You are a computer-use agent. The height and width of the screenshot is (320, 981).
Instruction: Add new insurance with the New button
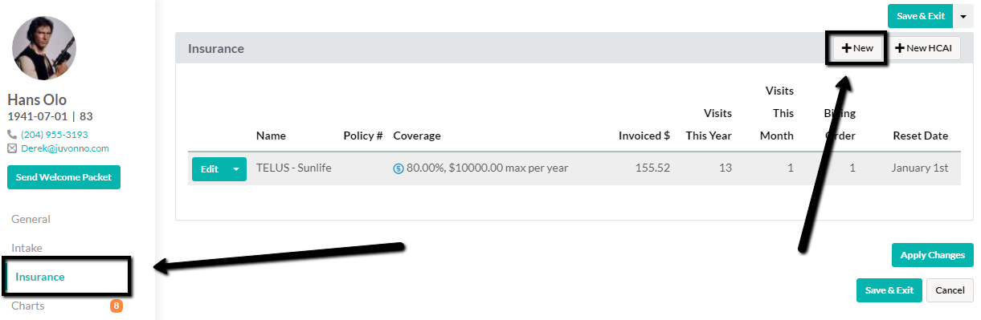(x=857, y=48)
